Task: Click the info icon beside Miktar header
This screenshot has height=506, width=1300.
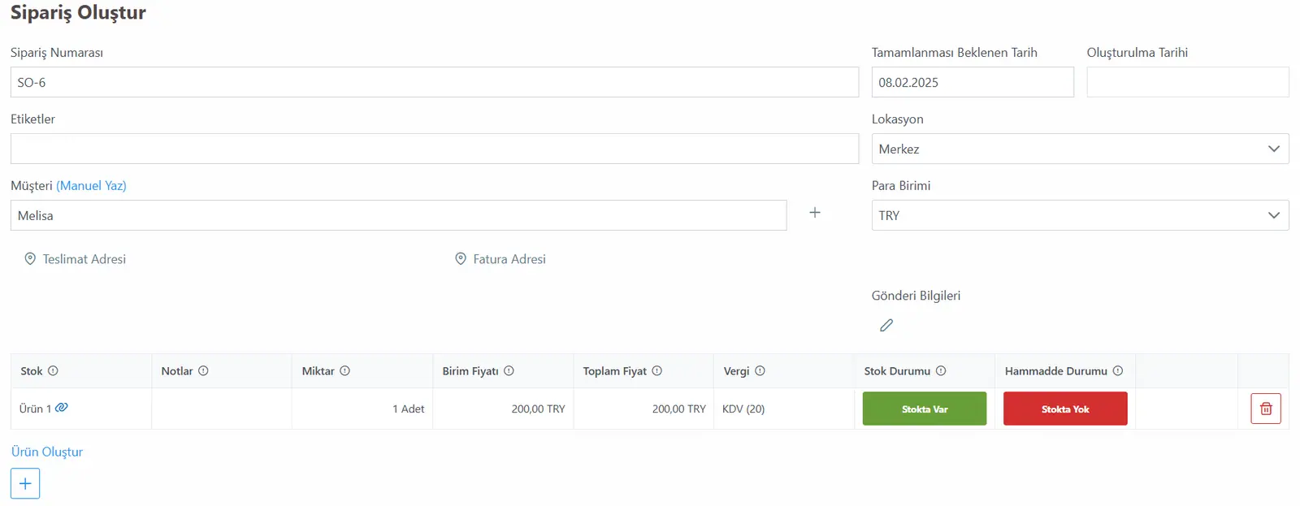Action: 344,371
